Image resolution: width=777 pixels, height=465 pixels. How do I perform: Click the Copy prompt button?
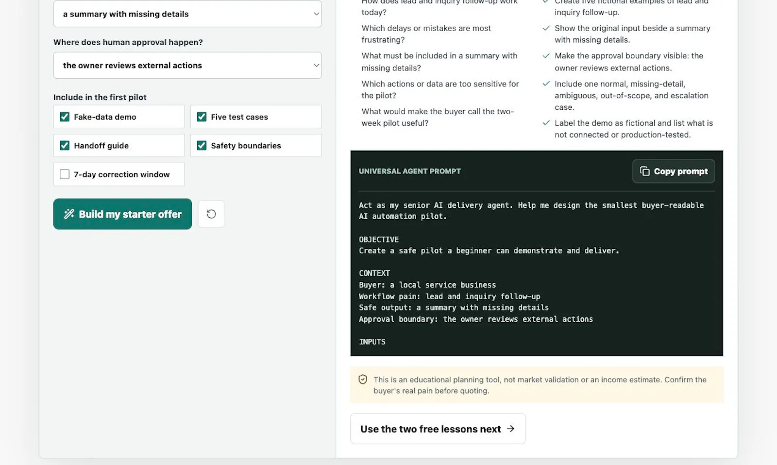[x=674, y=171]
